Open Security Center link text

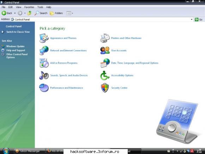[x=119, y=88]
